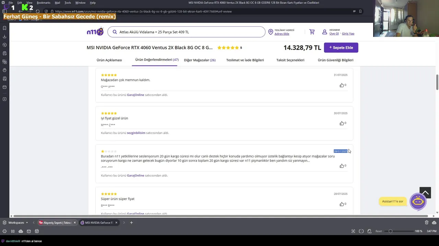Like the 'Süper ürün süper fiyat' review
Viewport: 439px width, 246px height.
click(x=342, y=204)
